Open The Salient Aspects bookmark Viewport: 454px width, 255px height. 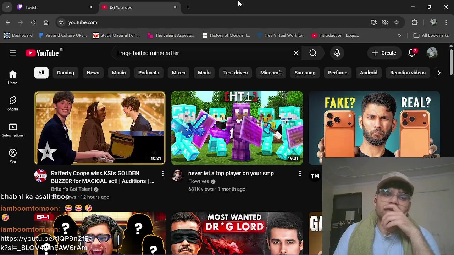click(171, 35)
